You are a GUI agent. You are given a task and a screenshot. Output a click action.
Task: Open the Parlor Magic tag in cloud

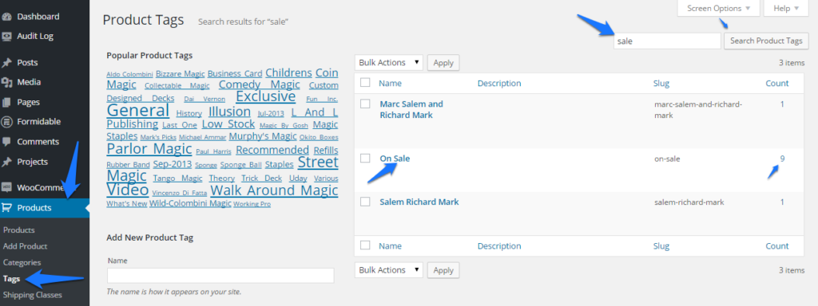pyautogui.click(x=149, y=149)
